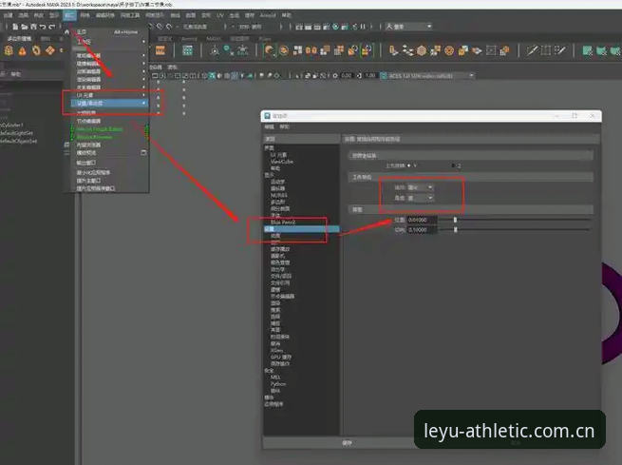Open the person-icon dropdown in status line

pyautogui.click(x=409, y=27)
